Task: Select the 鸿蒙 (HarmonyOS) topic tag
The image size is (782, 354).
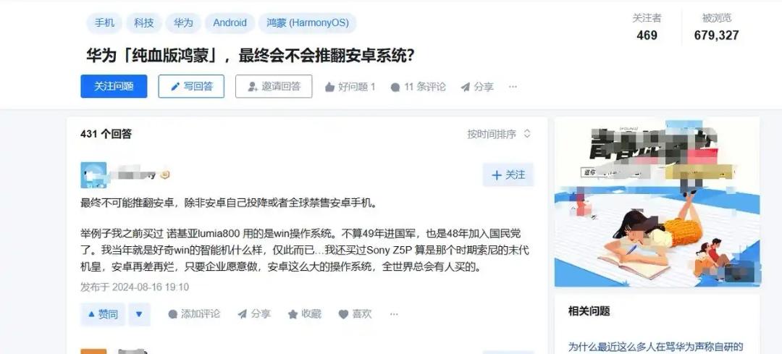Action: click(307, 23)
